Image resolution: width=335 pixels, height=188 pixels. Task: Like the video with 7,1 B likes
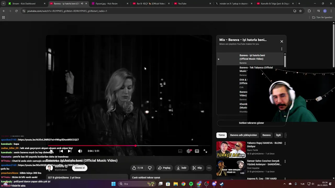[x=138, y=168]
